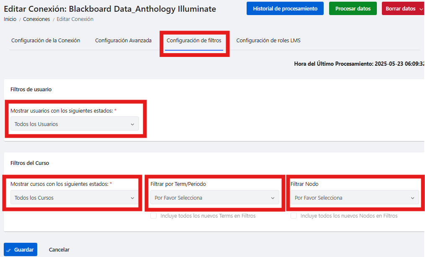Expand the Todos los Usuarios dropdown
This screenshot has height=257, width=425.
75,124
